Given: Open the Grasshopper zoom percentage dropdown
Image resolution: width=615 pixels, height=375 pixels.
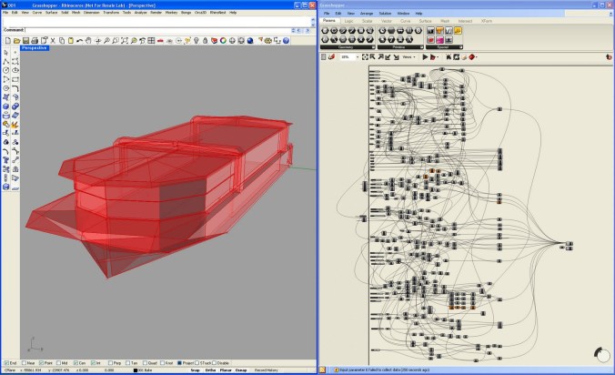Looking at the screenshot, I should 351,56.
